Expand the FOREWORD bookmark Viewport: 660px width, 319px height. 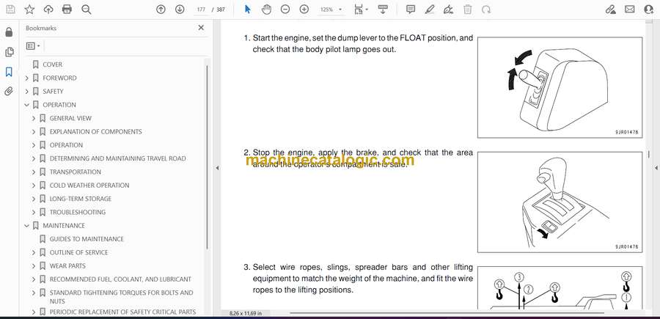(x=27, y=78)
